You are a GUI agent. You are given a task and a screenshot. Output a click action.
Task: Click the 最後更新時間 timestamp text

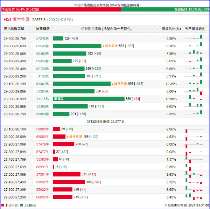tap(187, 205)
